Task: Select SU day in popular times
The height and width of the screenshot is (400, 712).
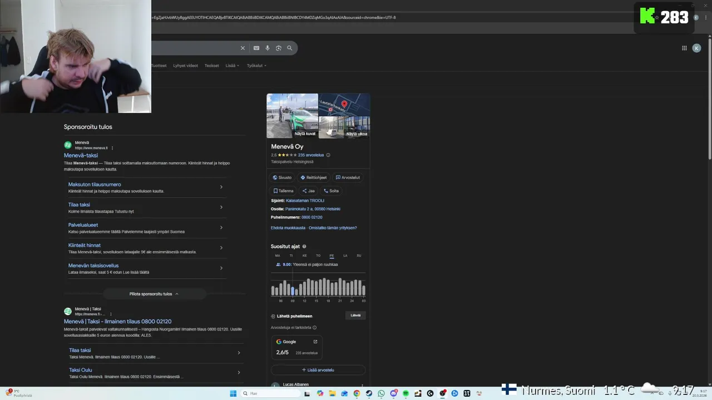Action: 359,256
